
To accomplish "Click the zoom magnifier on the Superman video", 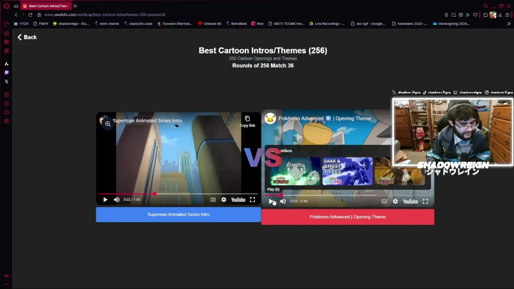I will tap(108, 124).
